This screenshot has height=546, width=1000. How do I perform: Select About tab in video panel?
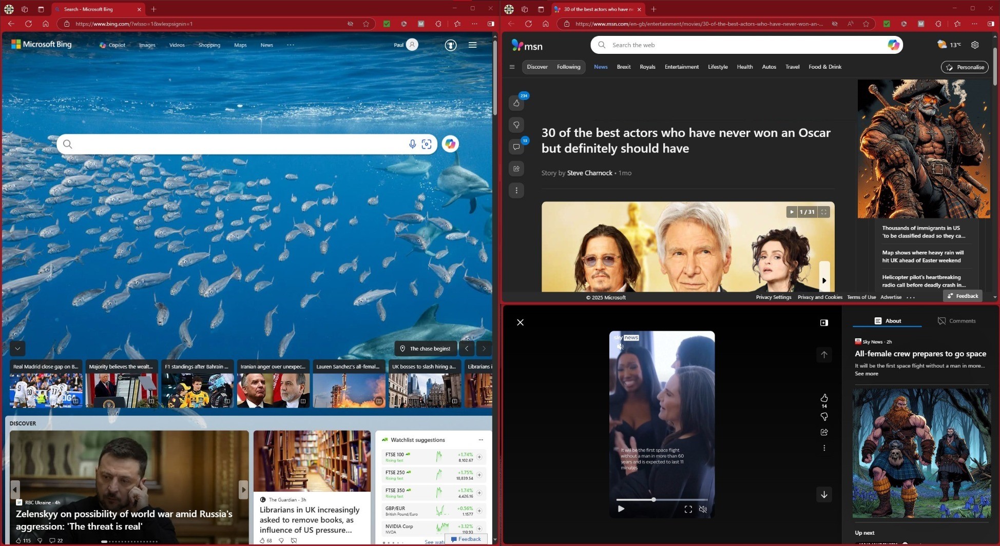point(888,321)
